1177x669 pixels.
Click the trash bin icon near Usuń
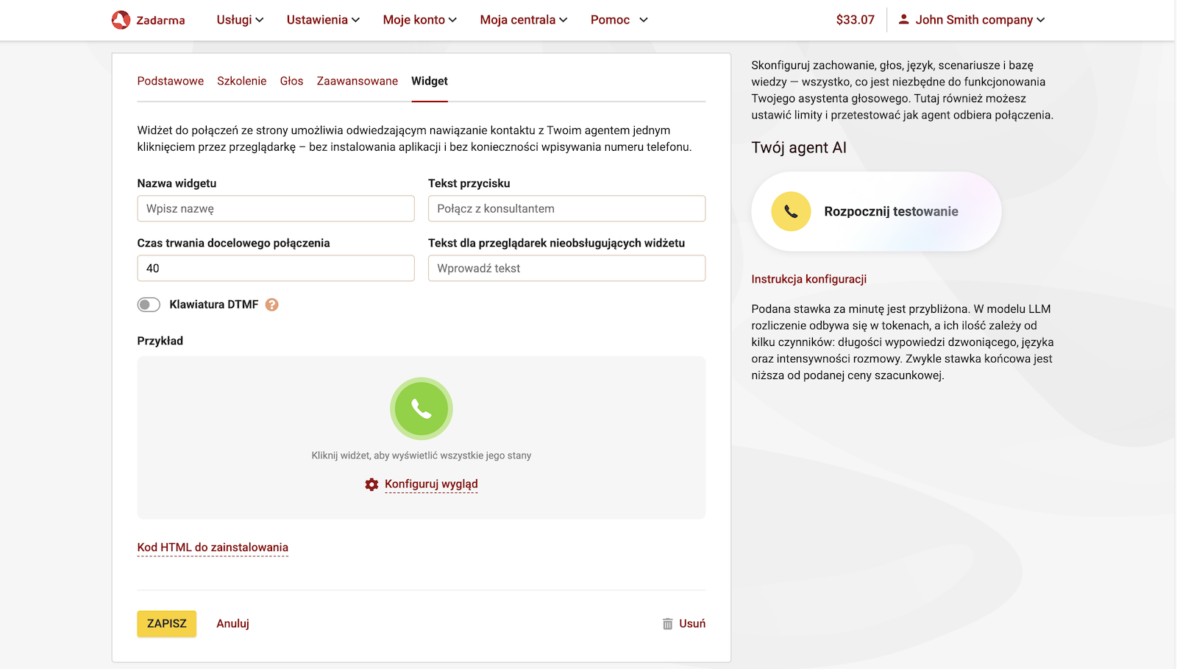(667, 624)
